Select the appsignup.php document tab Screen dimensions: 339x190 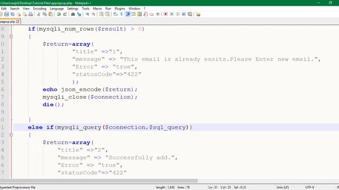[7, 22]
